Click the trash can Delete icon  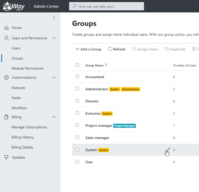194,49
